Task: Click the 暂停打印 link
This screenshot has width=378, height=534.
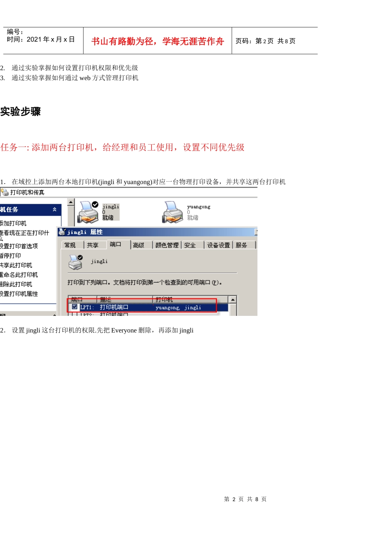Action: 10,255
